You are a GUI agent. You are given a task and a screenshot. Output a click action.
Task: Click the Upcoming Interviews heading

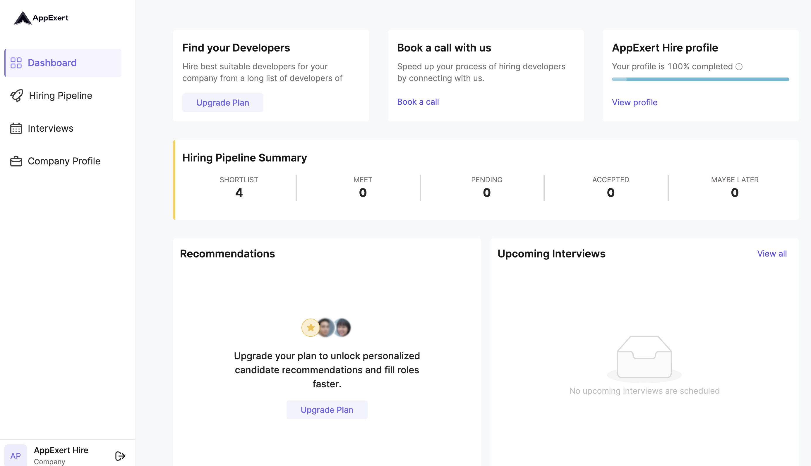(551, 254)
